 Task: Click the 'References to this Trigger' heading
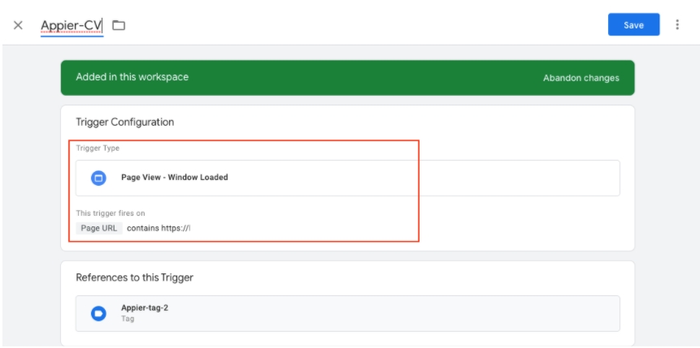(x=134, y=277)
